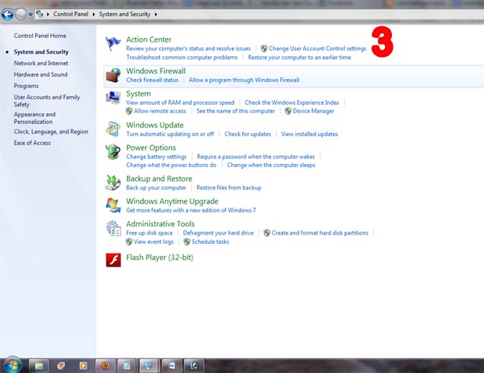Open Clock, Language, and Region category
484x373 pixels.
(x=51, y=131)
